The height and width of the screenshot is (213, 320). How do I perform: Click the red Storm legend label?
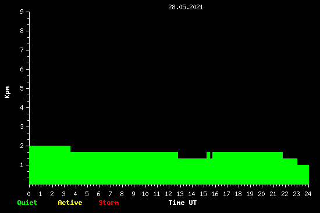click(109, 203)
